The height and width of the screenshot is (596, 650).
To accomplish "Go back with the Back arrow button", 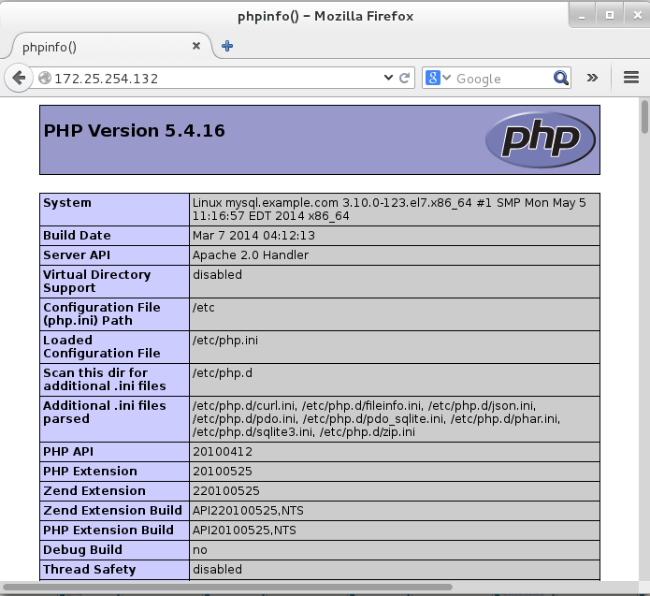I will coord(19,78).
